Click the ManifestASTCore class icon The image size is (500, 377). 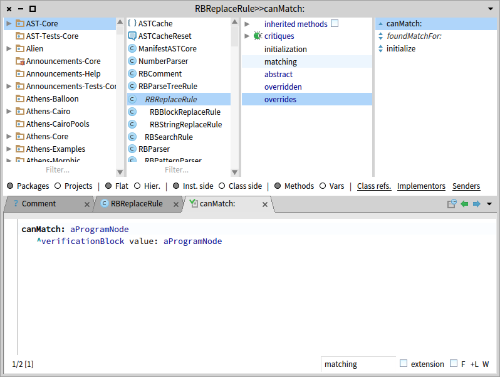point(132,48)
